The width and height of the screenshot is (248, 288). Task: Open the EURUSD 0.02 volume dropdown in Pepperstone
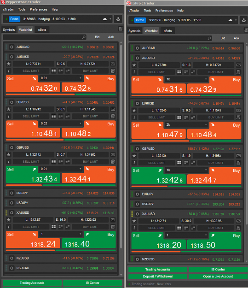coord(61,123)
